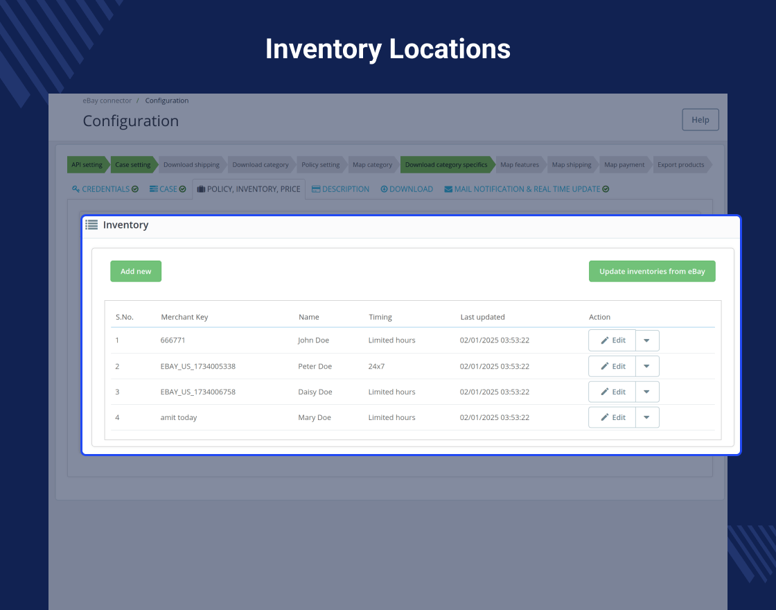
Task: Click merchant key amit today
Action: 179,417
